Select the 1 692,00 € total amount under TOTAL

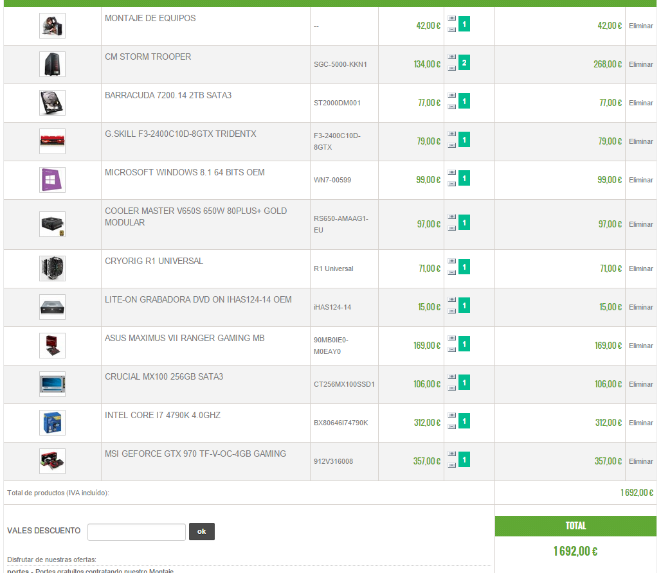click(x=575, y=551)
